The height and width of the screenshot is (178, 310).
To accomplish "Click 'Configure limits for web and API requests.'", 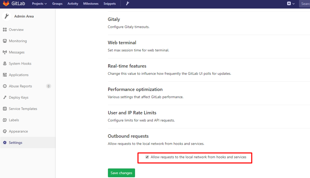I will [141, 120].
